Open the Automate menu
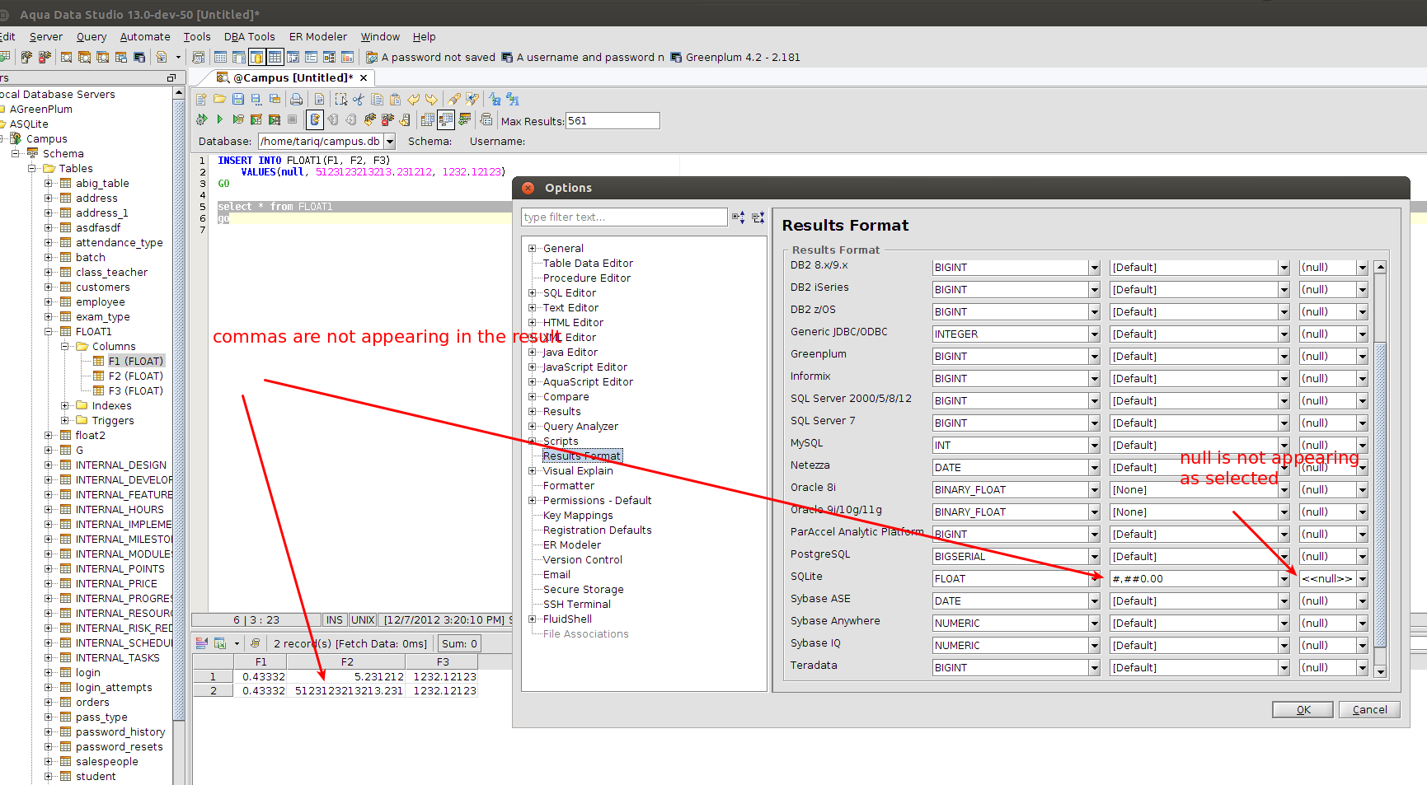This screenshot has width=1427, height=785. (x=145, y=37)
